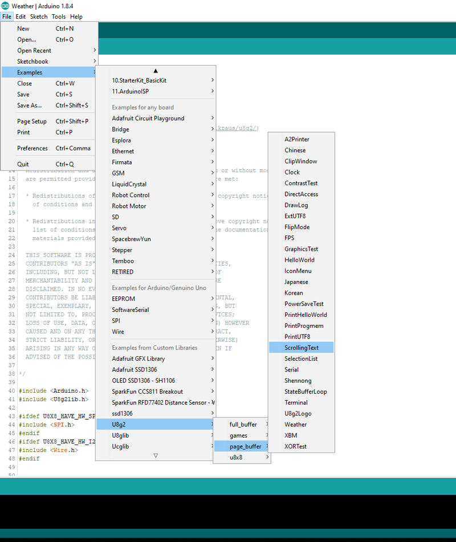The height and width of the screenshot is (542, 456).
Task: Select the Examples menu entry
Action: pyautogui.click(x=50, y=72)
